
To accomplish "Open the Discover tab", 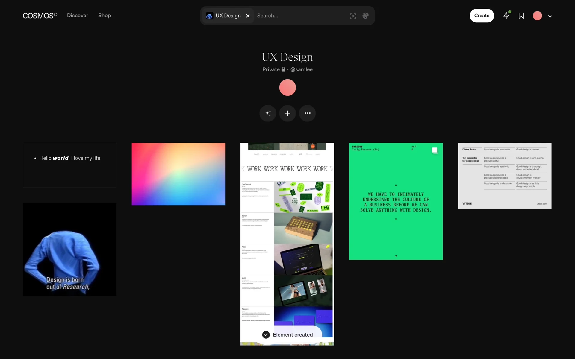I will pyautogui.click(x=78, y=16).
